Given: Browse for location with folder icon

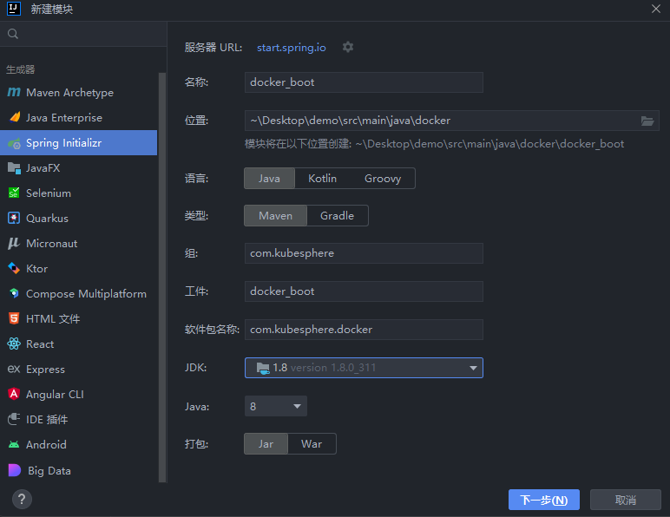Looking at the screenshot, I should 647,121.
